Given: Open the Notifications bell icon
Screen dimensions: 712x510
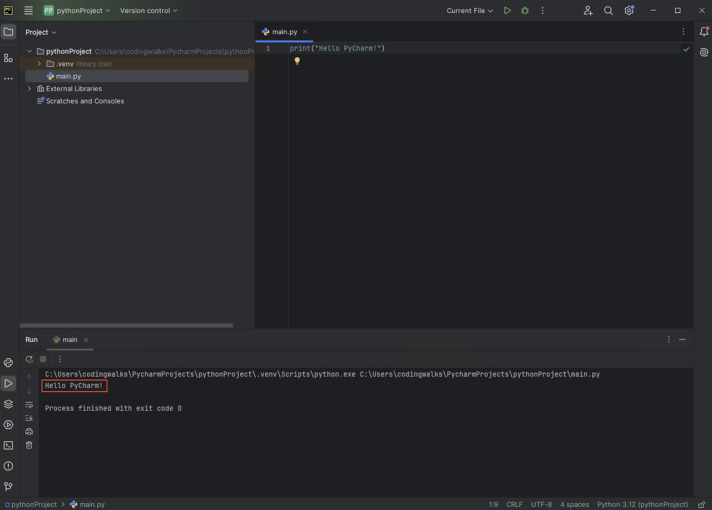Looking at the screenshot, I should (704, 32).
